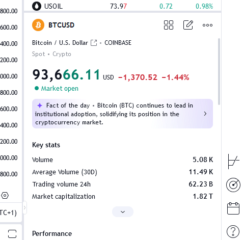The image size is (243, 240).
Task: Click the fullscreen bracket icon at bottom left
Action: [x=12, y=234]
